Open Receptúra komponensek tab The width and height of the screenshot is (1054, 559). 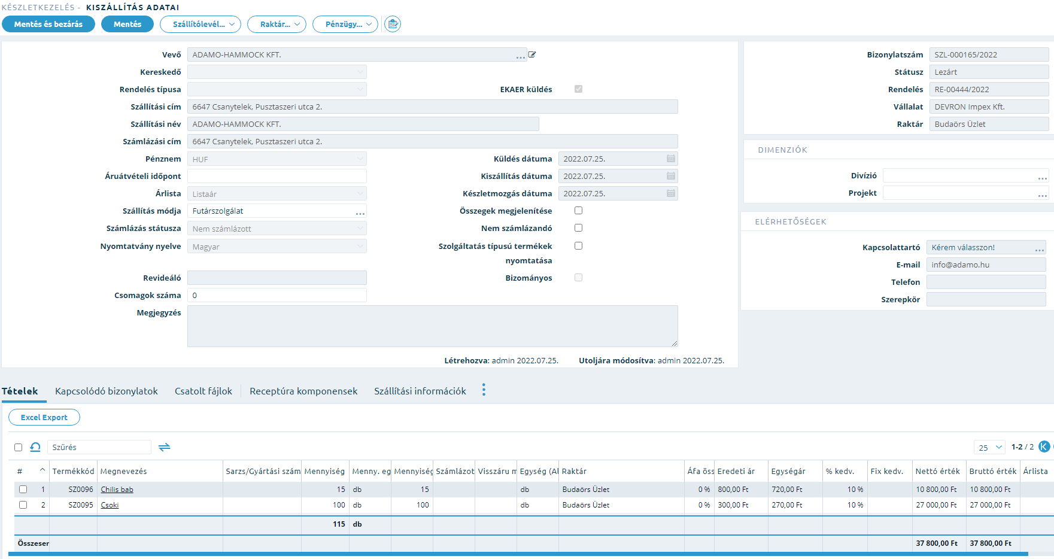click(x=303, y=391)
